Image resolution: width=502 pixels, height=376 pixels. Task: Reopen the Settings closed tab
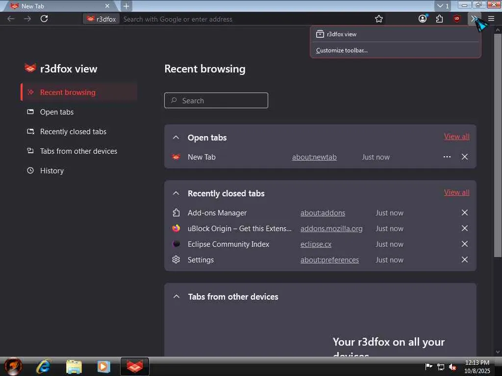[201, 260]
